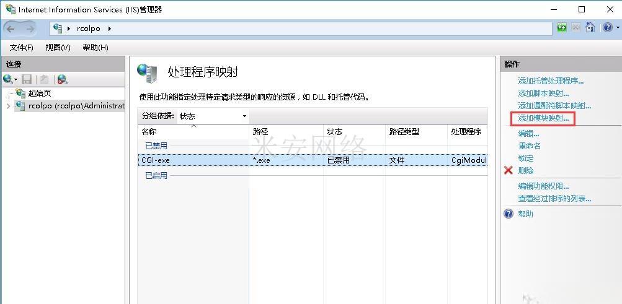Click the blue Help icon in Actions pane
Viewport: 622px width, 304px height.
508,214
